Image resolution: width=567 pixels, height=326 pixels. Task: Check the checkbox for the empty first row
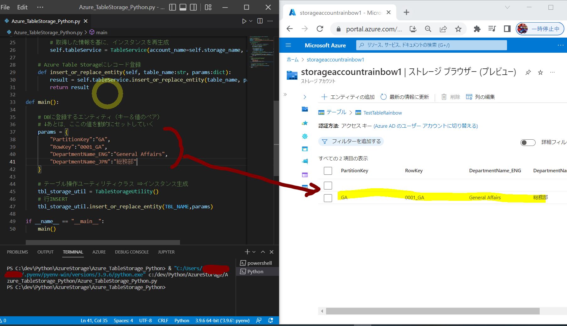coord(328,185)
